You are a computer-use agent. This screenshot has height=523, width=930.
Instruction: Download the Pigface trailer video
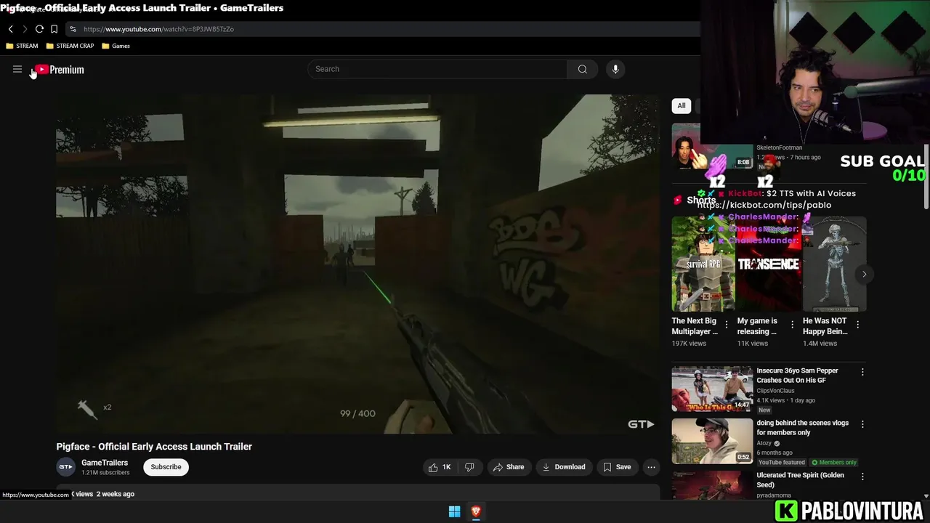564,467
